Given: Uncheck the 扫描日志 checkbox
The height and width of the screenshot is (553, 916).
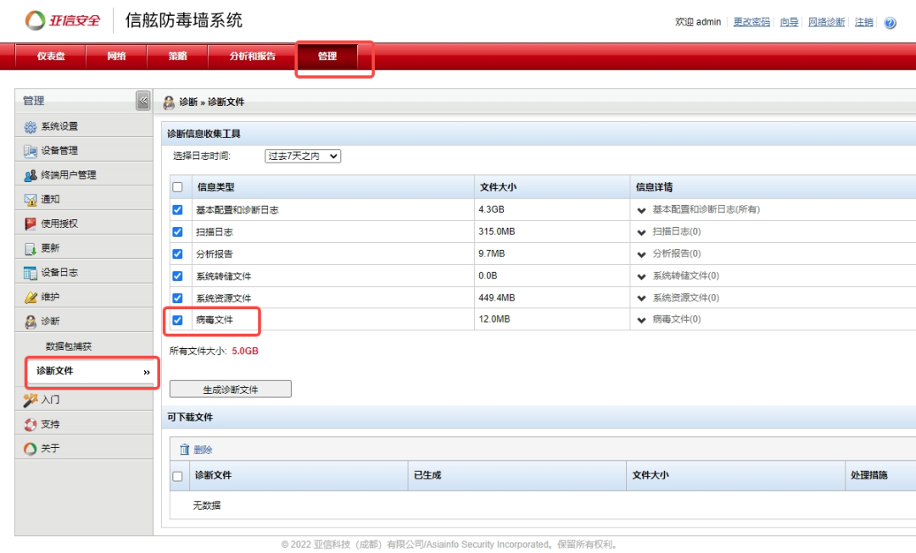Looking at the screenshot, I should (x=177, y=232).
